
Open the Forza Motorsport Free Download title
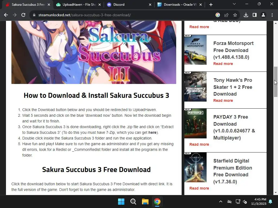[233, 50]
